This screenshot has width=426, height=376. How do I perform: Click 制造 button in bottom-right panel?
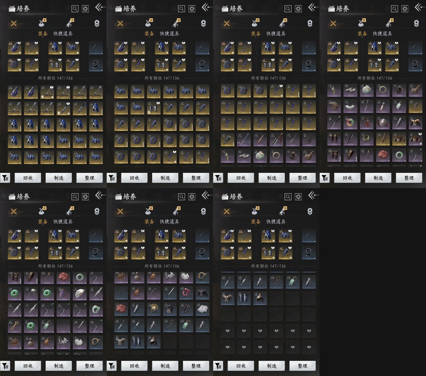coord(272,366)
